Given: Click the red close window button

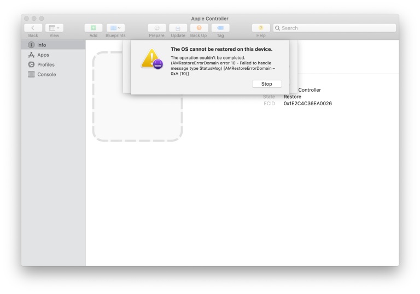Looking at the screenshot, I should [26, 19].
